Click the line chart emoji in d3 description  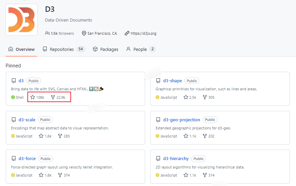pyautogui.click(x=96, y=89)
